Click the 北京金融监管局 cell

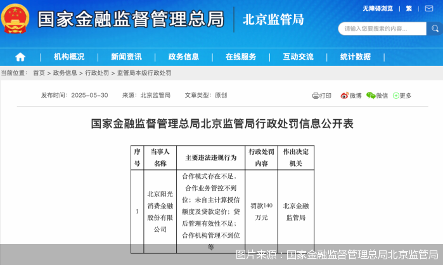296,211
